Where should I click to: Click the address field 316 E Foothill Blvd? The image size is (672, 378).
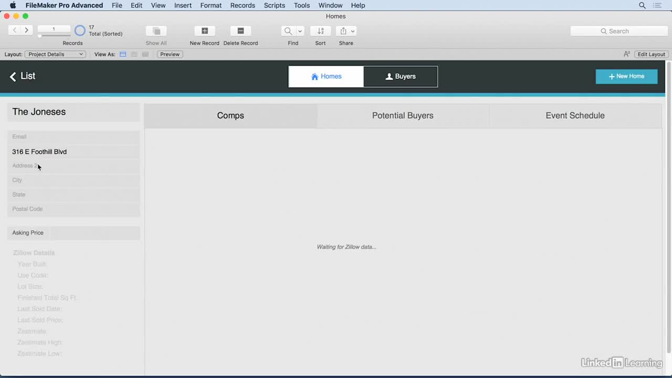tap(73, 152)
